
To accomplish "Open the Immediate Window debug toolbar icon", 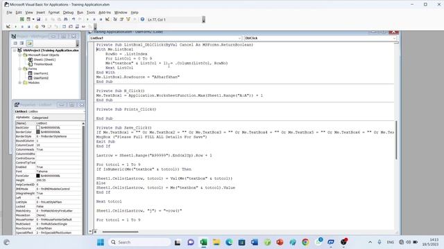I will tap(71, 26).
